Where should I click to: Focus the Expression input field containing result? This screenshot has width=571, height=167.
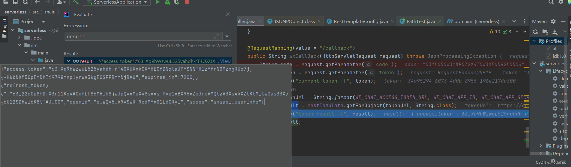[x=143, y=36]
